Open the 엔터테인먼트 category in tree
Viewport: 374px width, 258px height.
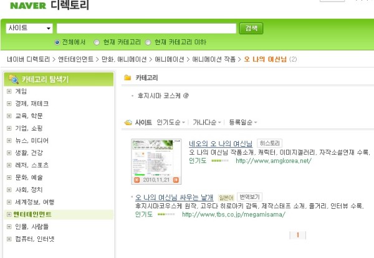coord(32,214)
